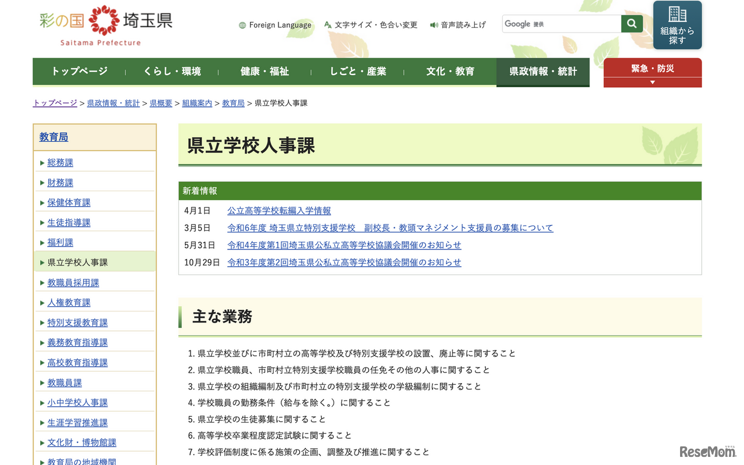The width and height of the screenshot is (744, 465).
Task: Select the 県政情報・統計 navigation tab
Action: (543, 71)
